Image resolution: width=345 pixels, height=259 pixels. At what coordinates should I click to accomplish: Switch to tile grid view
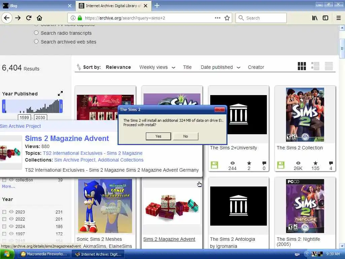[x=302, y=66]
